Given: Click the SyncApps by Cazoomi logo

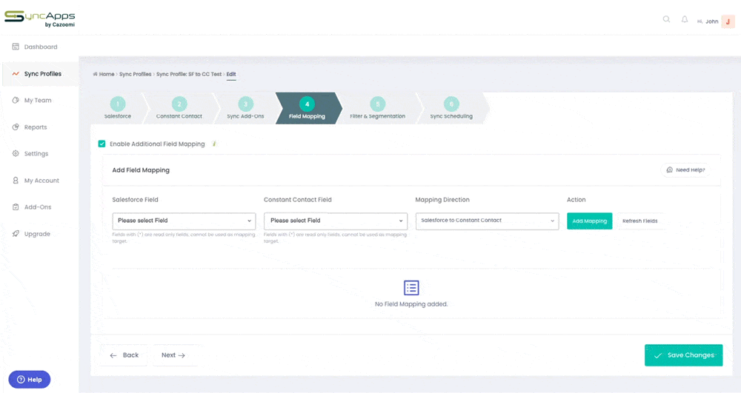Looking at the screenshot, I should 40,19.
